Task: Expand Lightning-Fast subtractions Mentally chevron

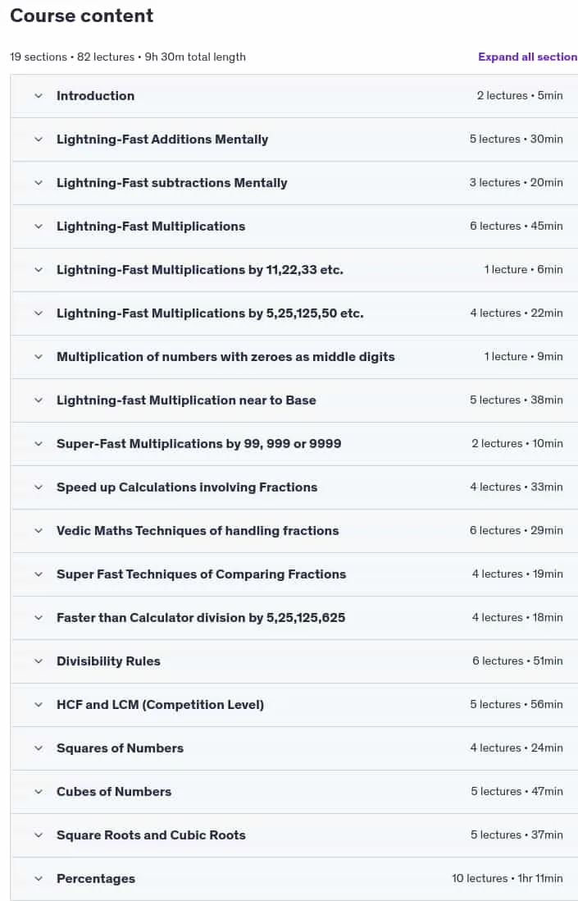Action: coord(39,183)
